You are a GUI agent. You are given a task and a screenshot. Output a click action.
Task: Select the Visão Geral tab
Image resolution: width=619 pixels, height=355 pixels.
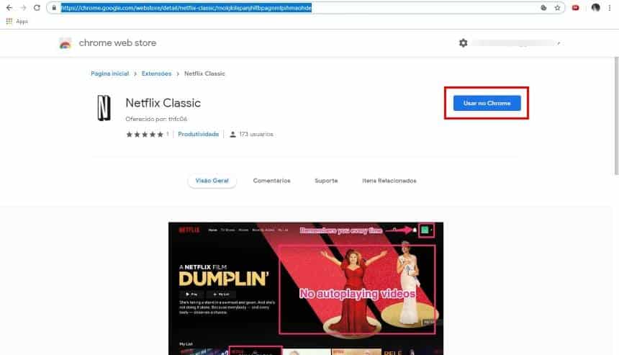click(x=212, y=181)
